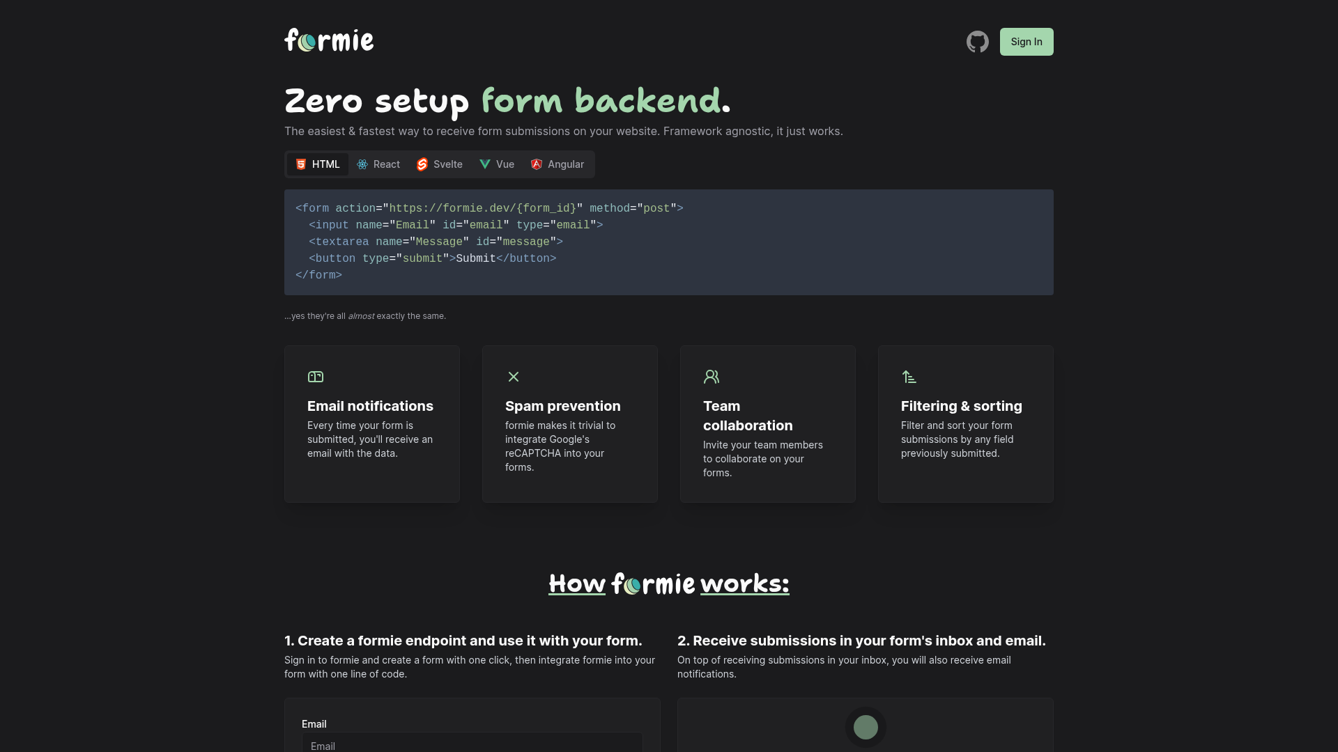Viewport: 1338px width, 752px height.
Task: Click the form action URL in the code
Action: 483,208
